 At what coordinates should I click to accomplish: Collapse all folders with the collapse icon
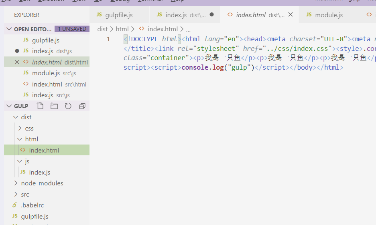(82, 106)
